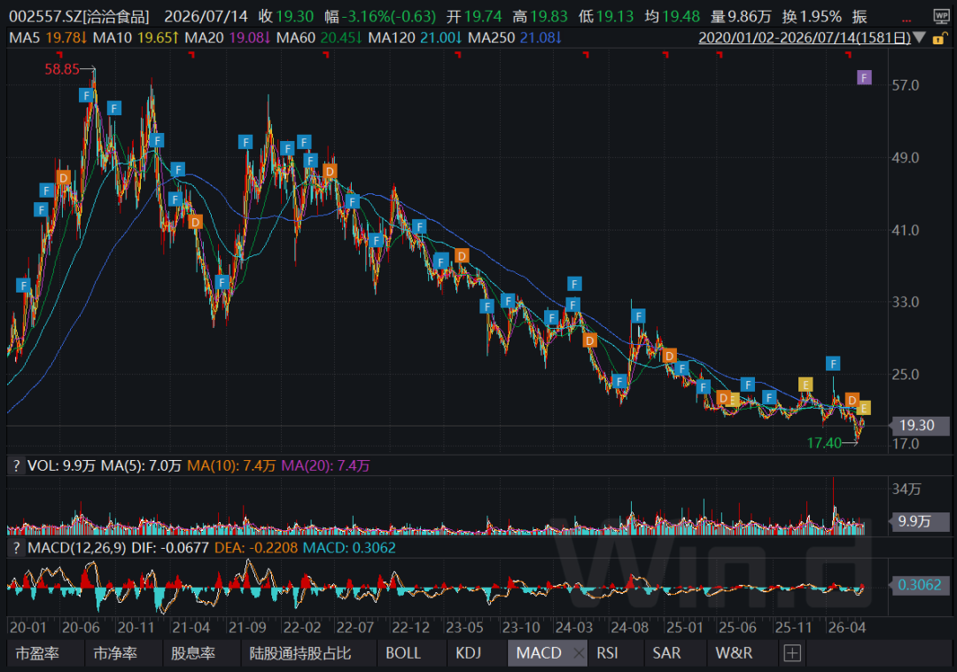
Task: Click the MA20 19.08 legend label
Action: tap(227, 38)
